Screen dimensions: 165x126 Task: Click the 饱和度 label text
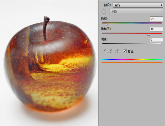pyautogui.click(x=106, y=29)
